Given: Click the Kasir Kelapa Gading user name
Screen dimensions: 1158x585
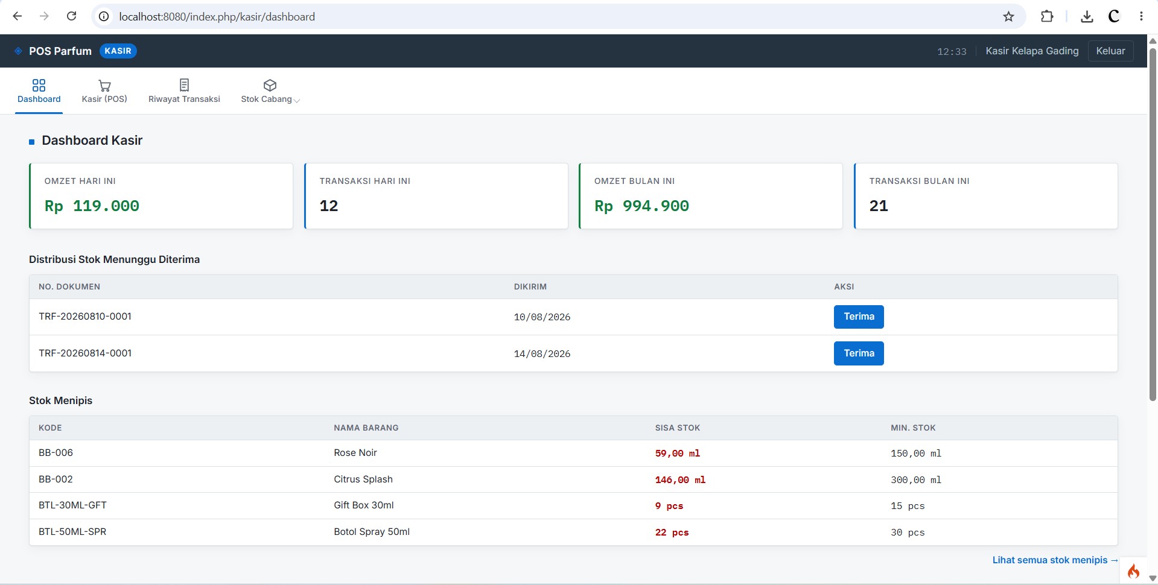Looking at the screenshot, I should [x=1032, y=51].
